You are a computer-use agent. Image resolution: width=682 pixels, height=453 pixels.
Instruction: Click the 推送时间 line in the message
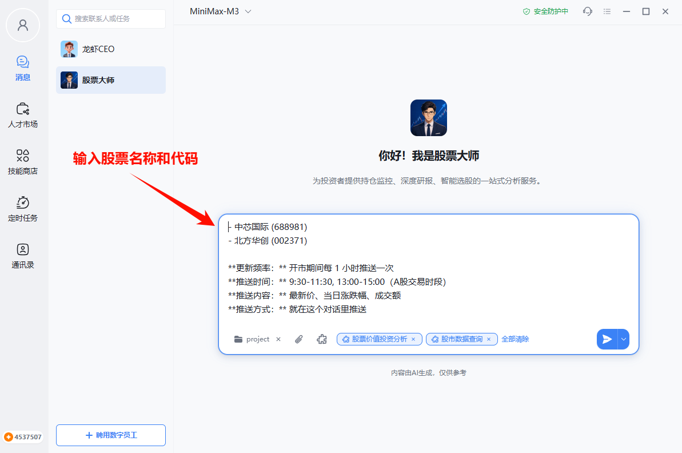[x=337, y=282]
